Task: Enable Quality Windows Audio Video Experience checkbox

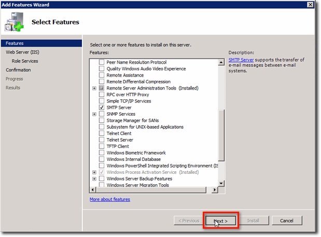Action: click(x=102, y=69)
